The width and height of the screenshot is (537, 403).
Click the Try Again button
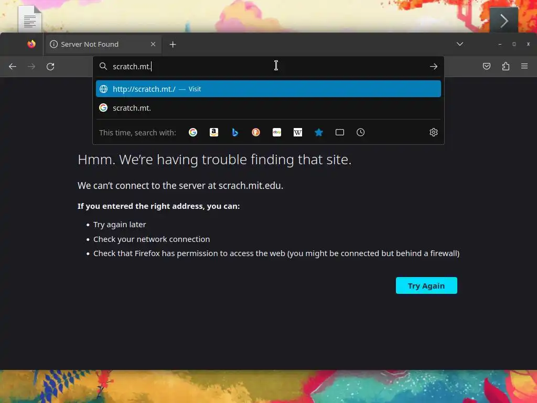point(426,285)
